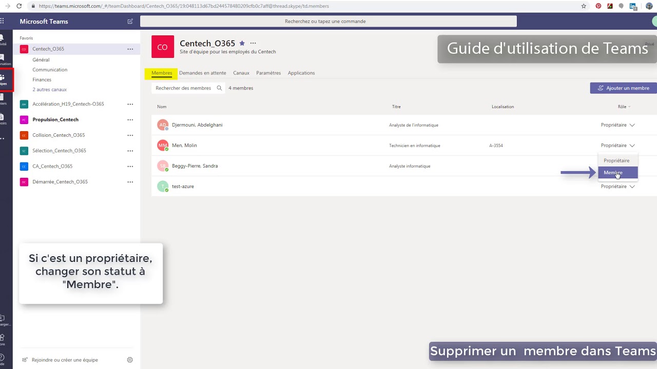657x369 pixels.
Task: Select Propulsion_Centech team
Action: 55,120
